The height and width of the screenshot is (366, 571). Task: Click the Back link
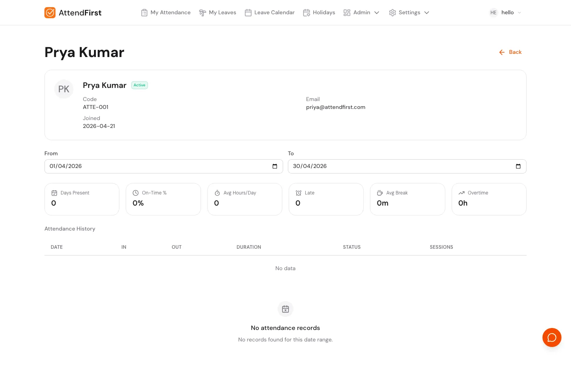coord(515,52)
